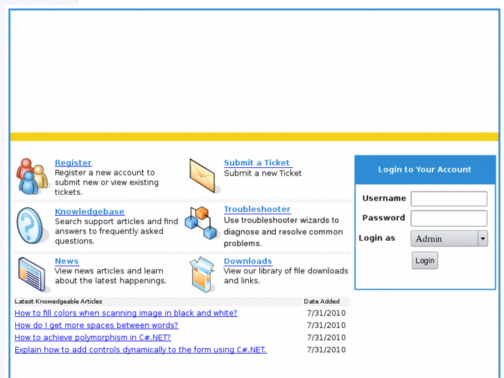Open the Submit a Ticket link
The width and height of the screenshot is (504, 378).
(x=258, y=163)
